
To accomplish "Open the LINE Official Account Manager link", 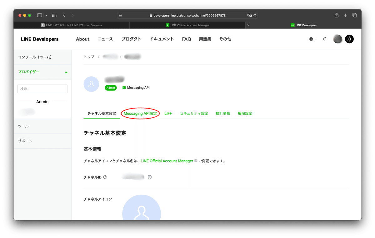I will 167,161.
